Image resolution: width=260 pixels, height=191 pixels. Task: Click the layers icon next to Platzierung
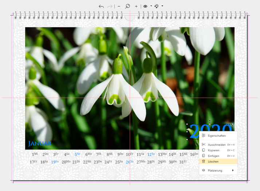[204, 170]
